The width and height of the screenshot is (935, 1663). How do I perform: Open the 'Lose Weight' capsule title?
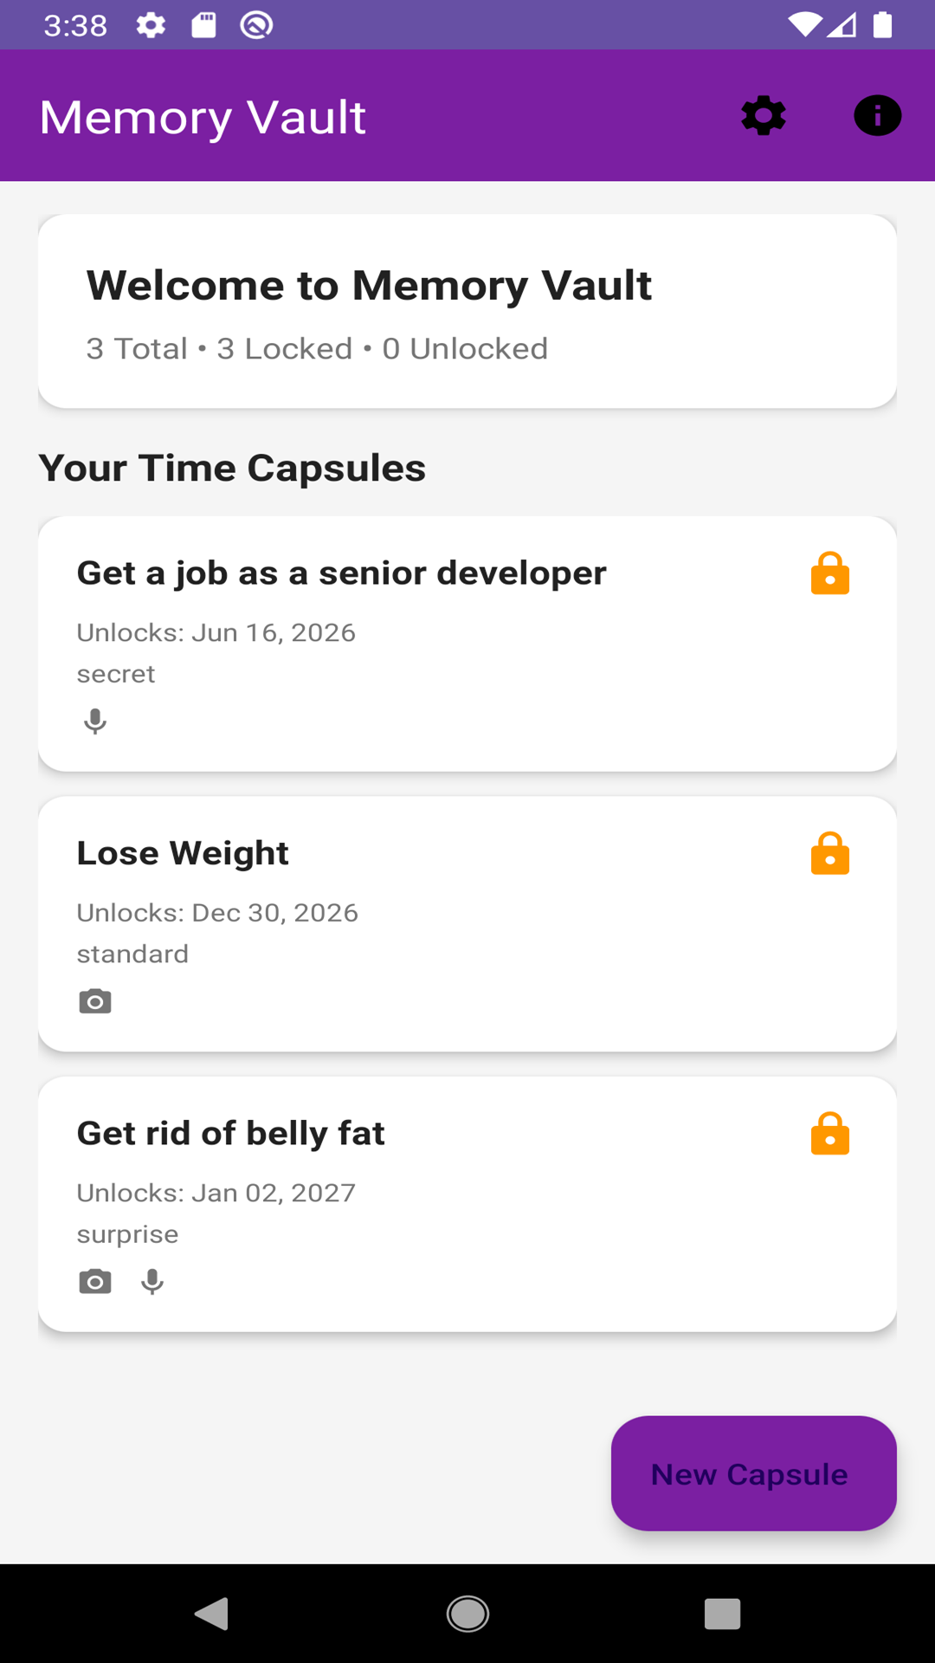click(x=183, y=853)
